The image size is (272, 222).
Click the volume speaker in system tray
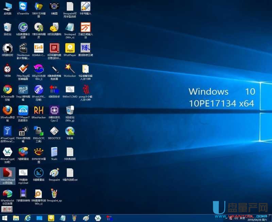[236, 218]
